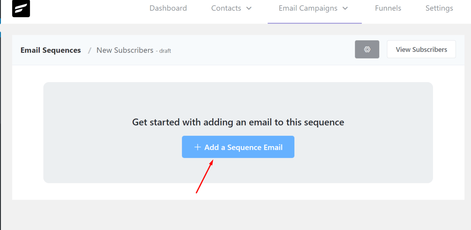471x230 pixels.
Task: Go back via the Email Sequences breadcrumb
Action: (50, 50)
